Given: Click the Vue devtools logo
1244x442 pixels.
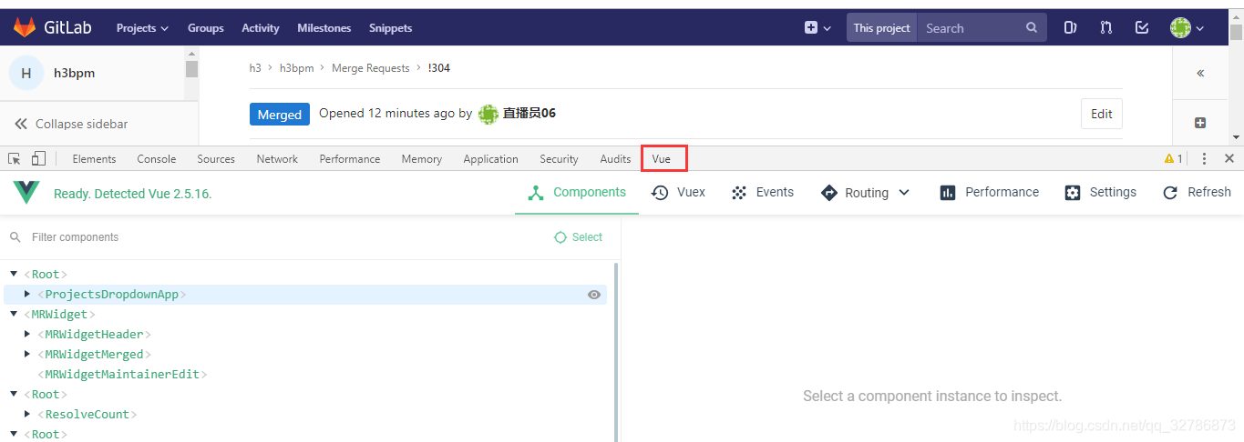Looking at the screenshot, I should (x=26, y=193).
